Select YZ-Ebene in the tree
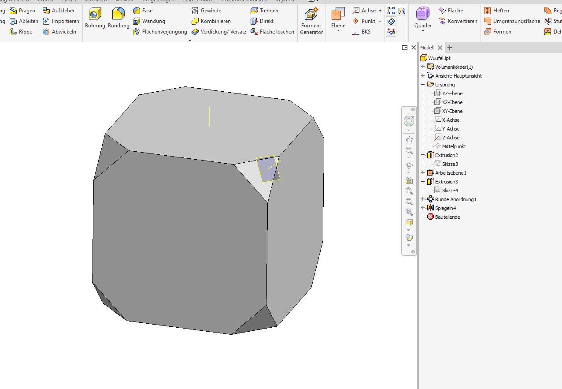Screen dimensions: 562x389 coord(448,94)
